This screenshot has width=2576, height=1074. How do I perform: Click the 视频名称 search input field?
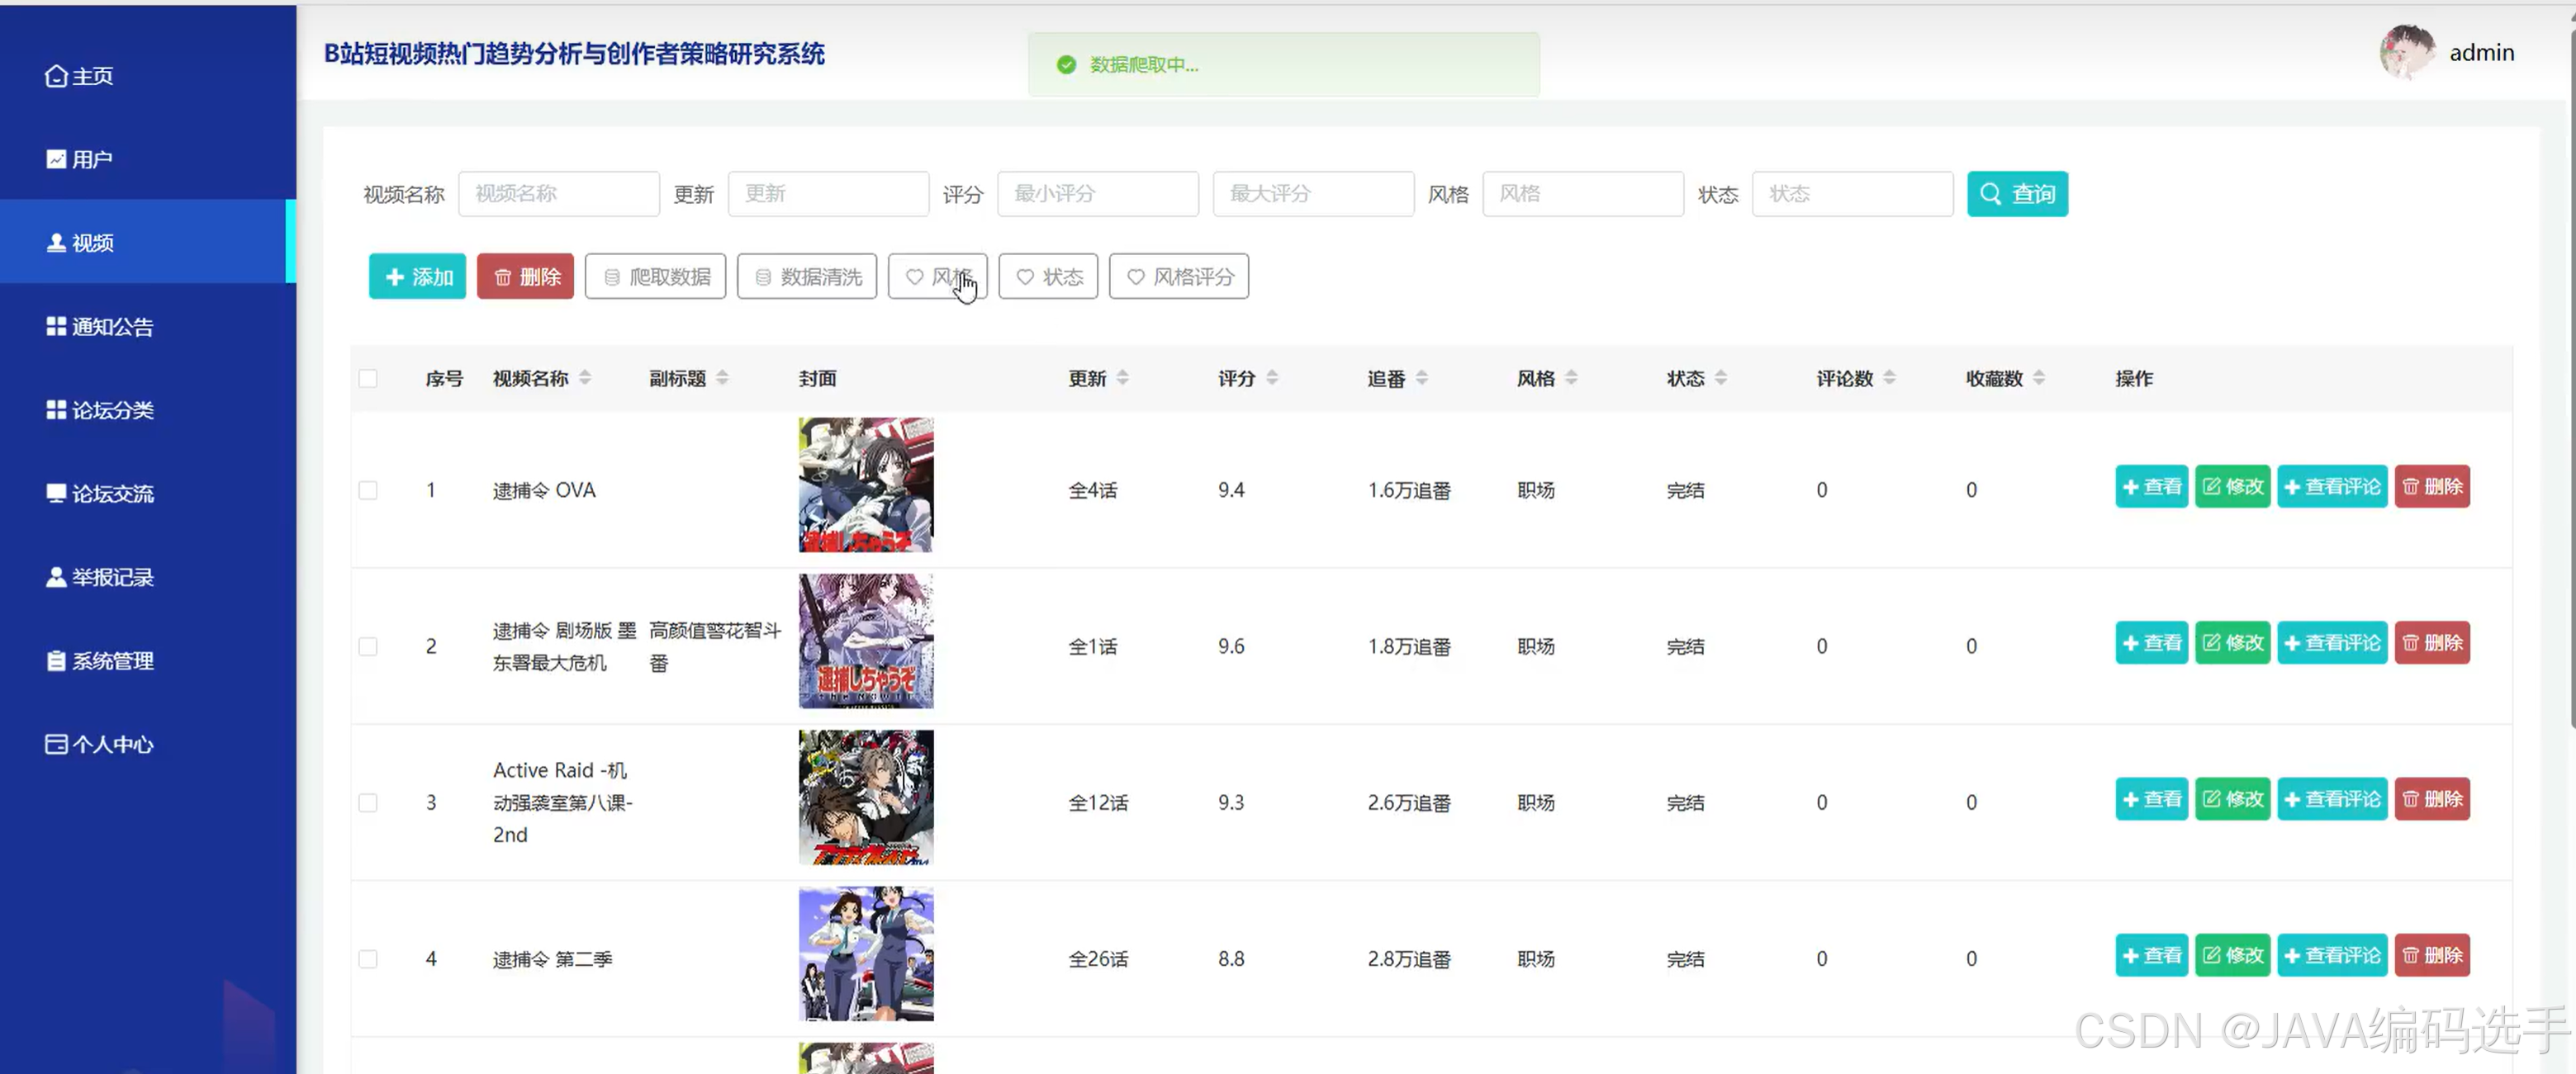558,194
